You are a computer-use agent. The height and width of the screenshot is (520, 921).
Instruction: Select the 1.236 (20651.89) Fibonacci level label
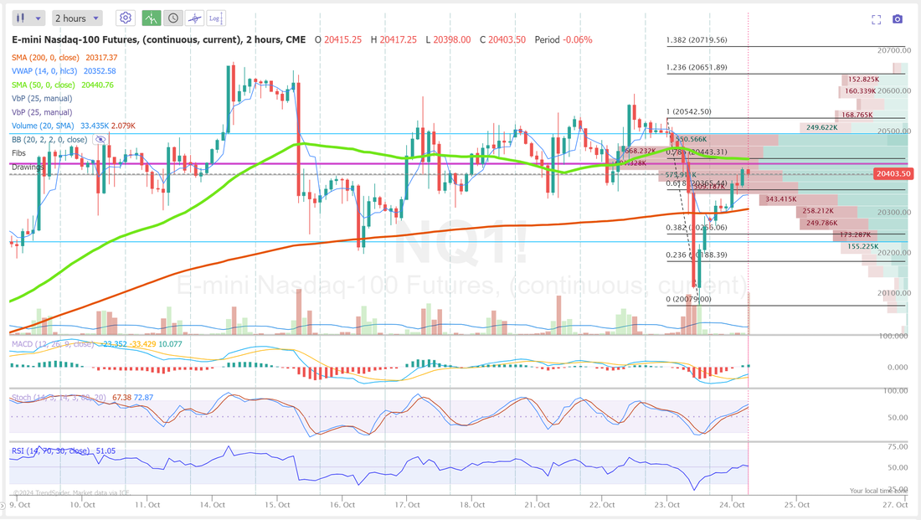tap(697, 67)
